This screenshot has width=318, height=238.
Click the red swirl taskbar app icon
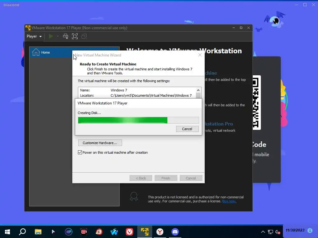99,231
